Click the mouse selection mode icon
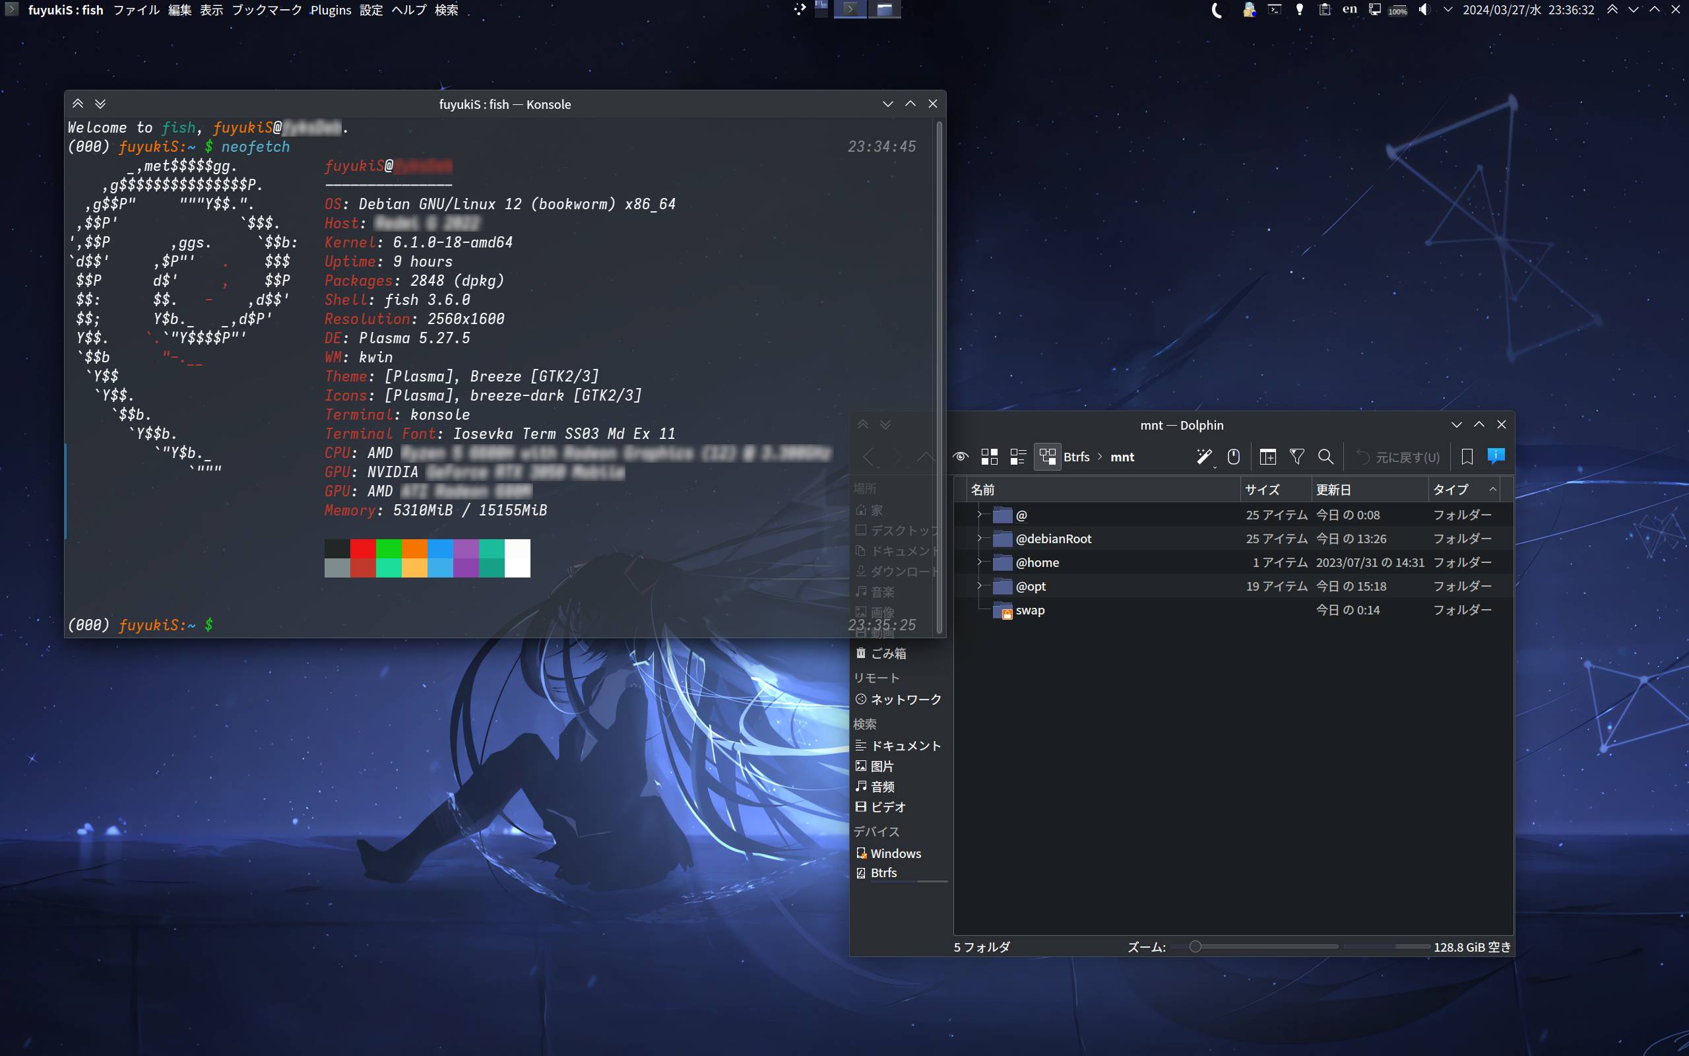 1234,457
